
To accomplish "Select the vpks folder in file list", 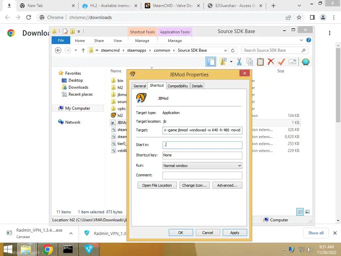I will (121, 109).
